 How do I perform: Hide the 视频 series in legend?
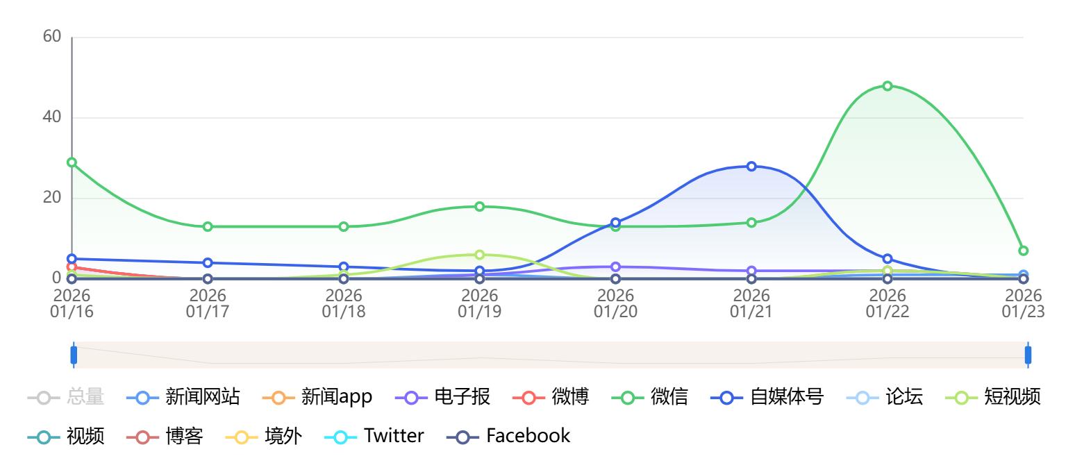pyautogui.click(x=66, y=436)
